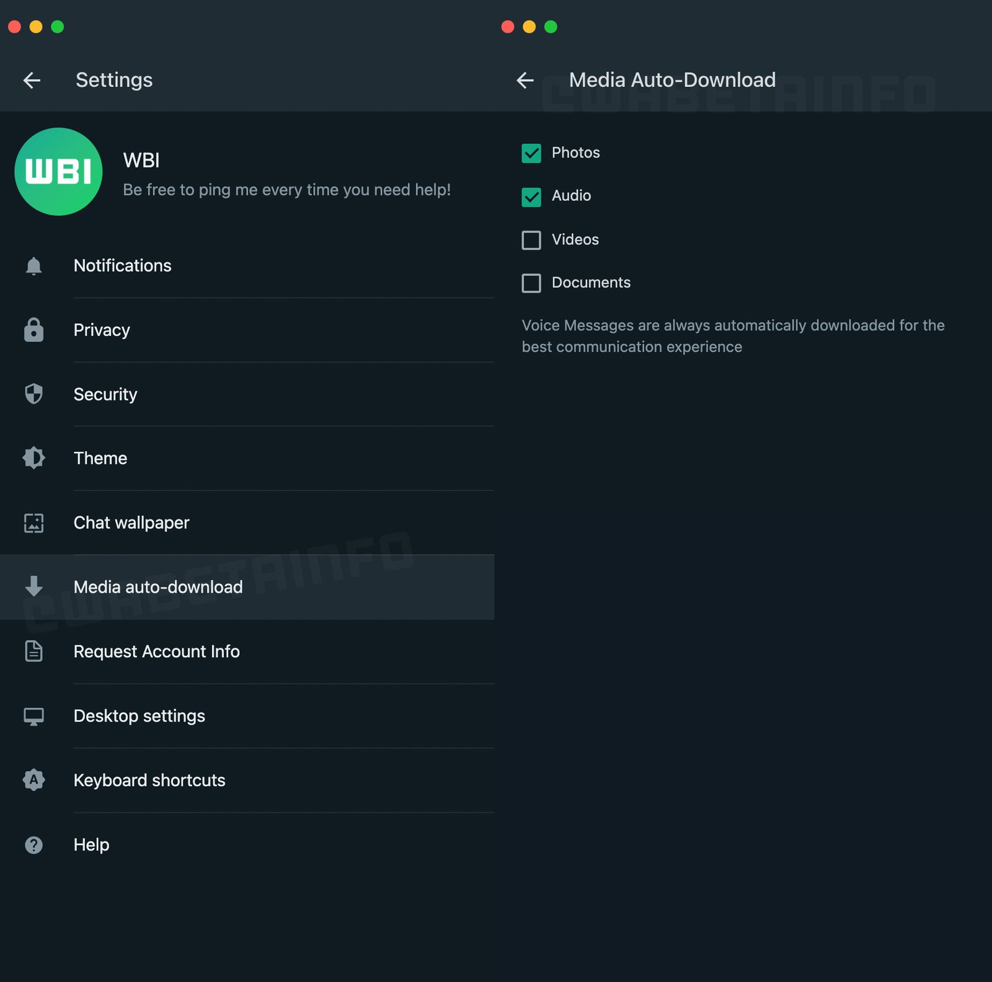The image size is (992, 982).
Task: Disable Audio auto-download checkbox
Action: (531, 197)
